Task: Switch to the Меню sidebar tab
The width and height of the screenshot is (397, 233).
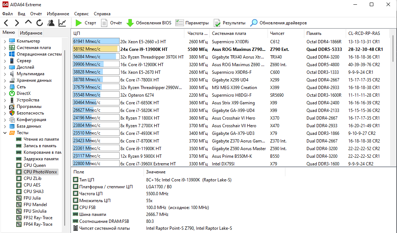Action: [9, 32]
